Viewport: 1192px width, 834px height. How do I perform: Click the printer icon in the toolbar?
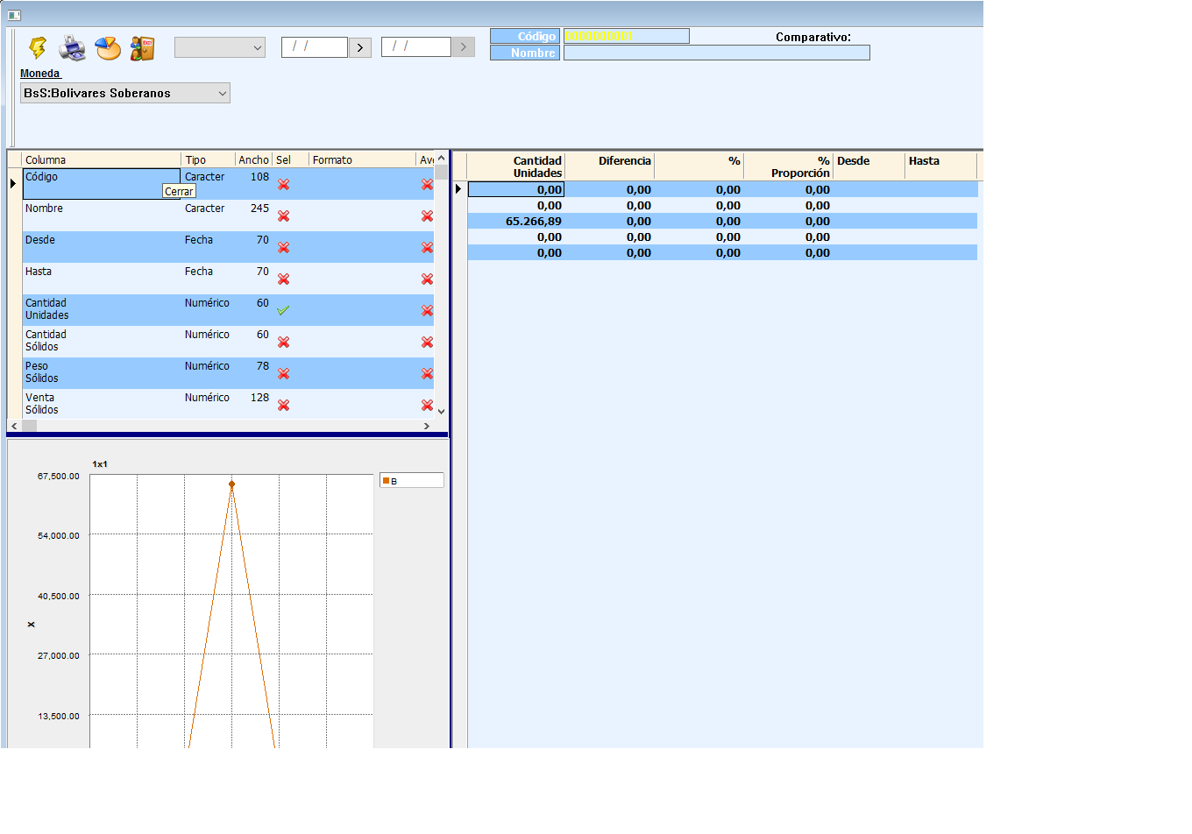pyautogui.click(x=72, y=47)
